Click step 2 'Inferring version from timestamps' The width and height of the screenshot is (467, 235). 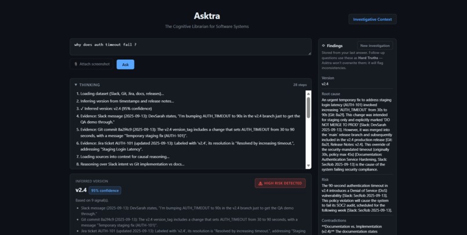[125, 101]
